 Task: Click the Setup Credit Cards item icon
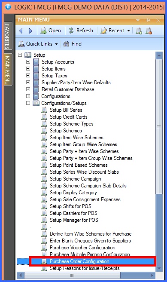(x=44, y=117)
